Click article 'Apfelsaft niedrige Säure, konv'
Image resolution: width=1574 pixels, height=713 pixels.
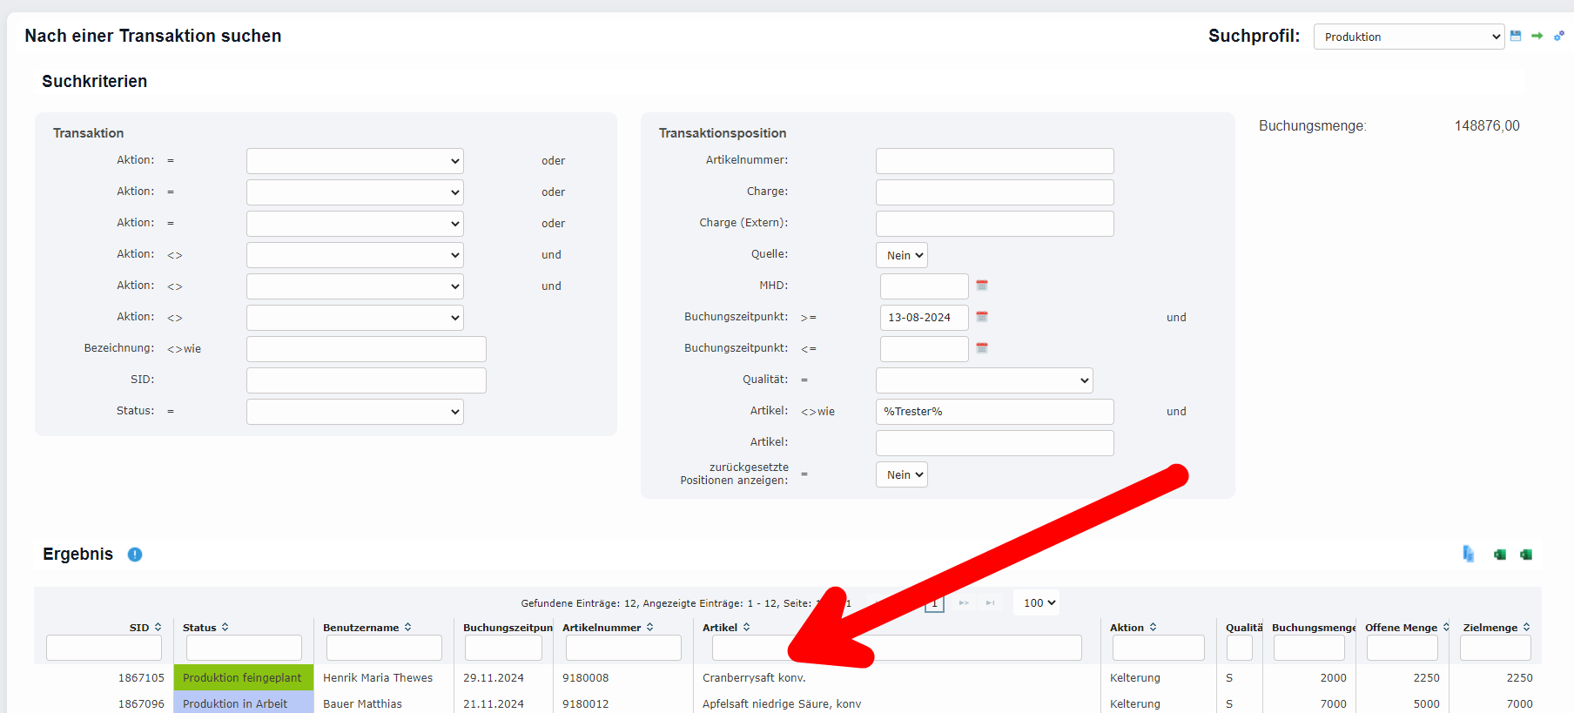pyautogui.click(x=782, y=703)
